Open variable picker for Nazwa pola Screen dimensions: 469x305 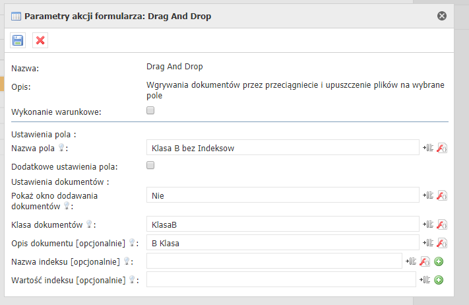[x=429, y=149]
